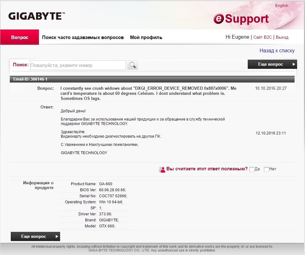Open the 'Вопрос' tab
The image size is (305, 255).
[x=20, y=37]
